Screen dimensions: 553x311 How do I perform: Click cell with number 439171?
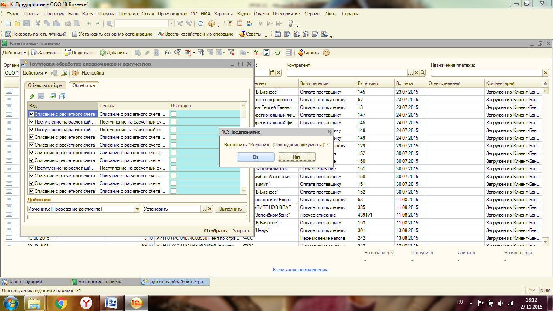click(x=375, y=215)
